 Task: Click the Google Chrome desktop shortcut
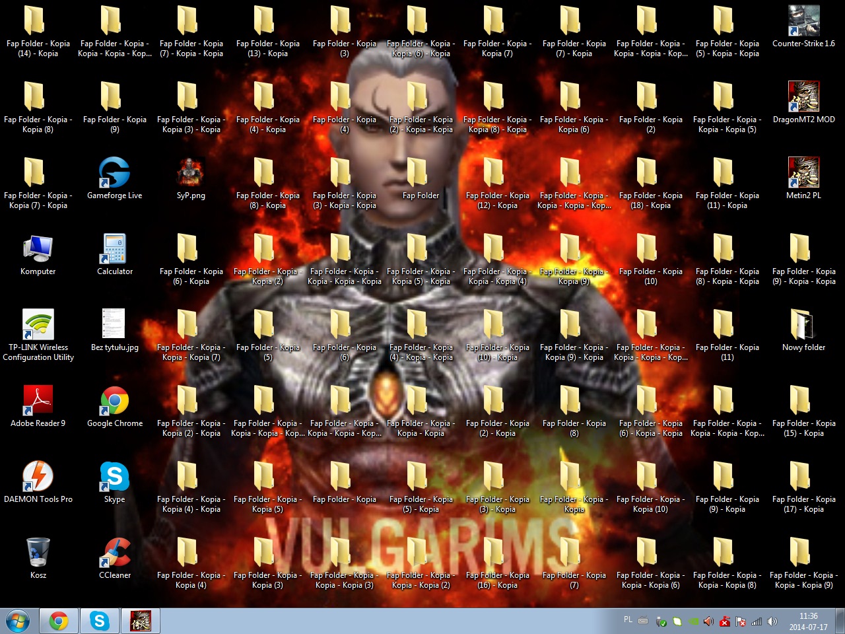115,406
